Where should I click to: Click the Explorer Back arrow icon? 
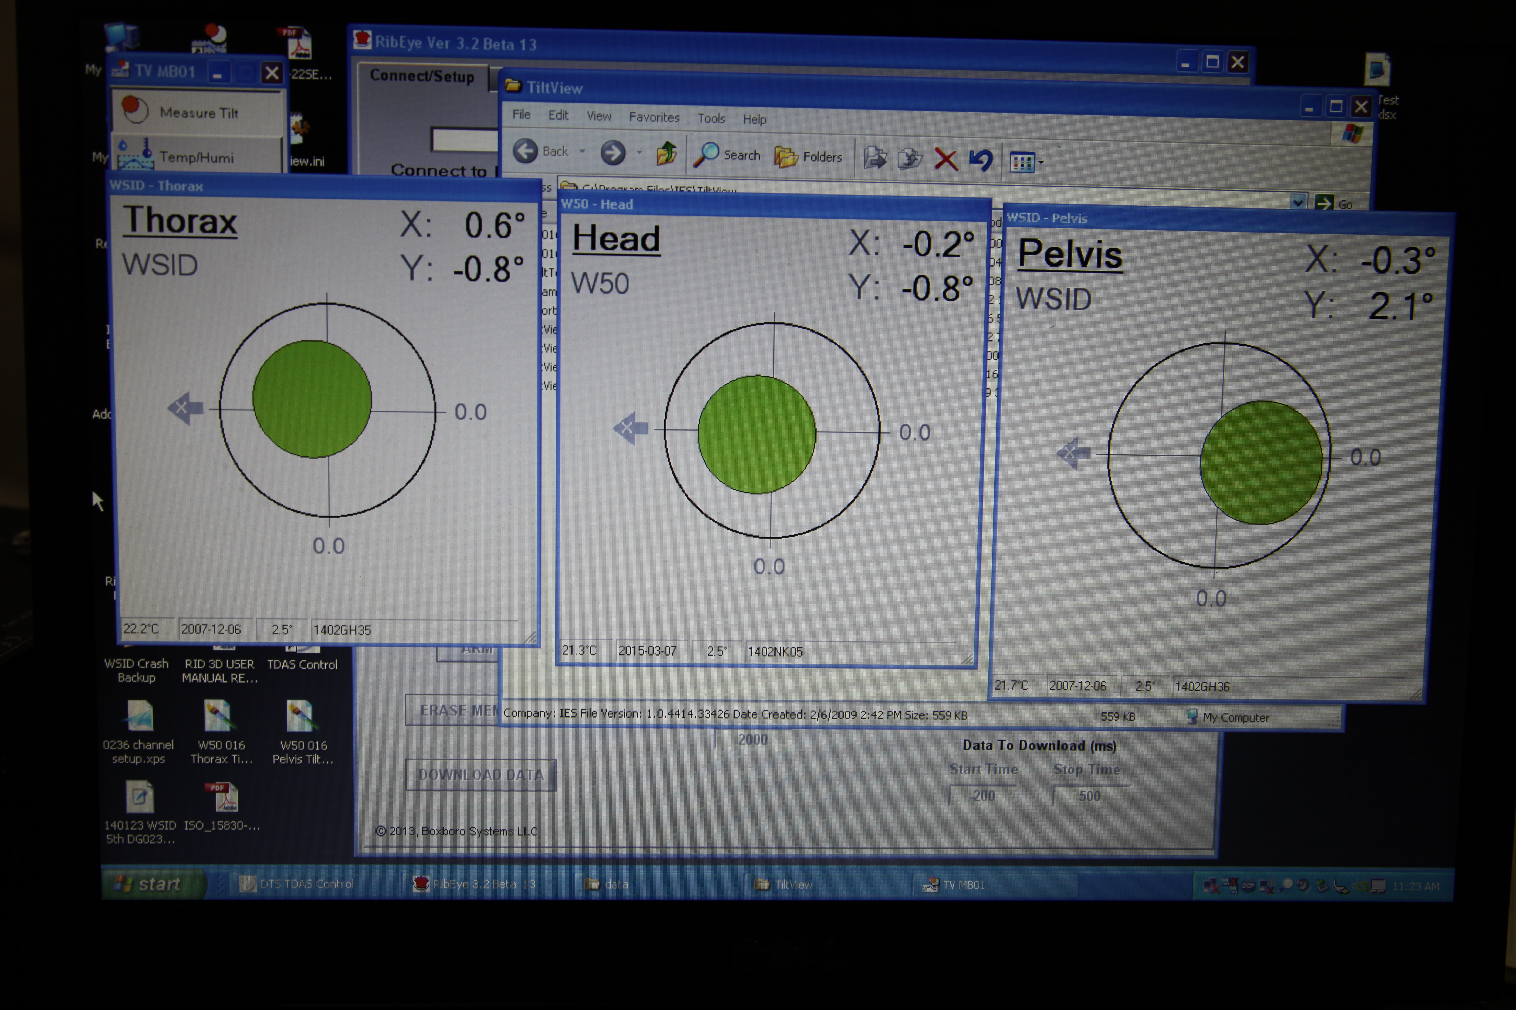(525, 151)
